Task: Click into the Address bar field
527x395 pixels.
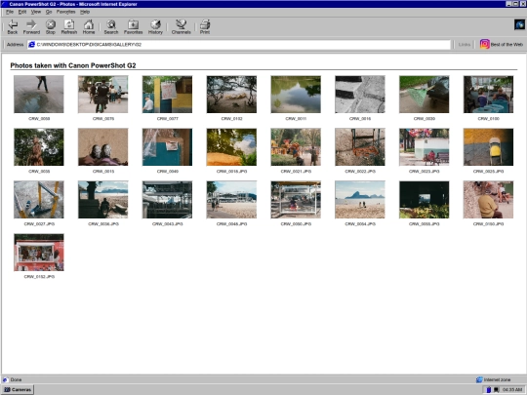Action: (x=239, y=44)
